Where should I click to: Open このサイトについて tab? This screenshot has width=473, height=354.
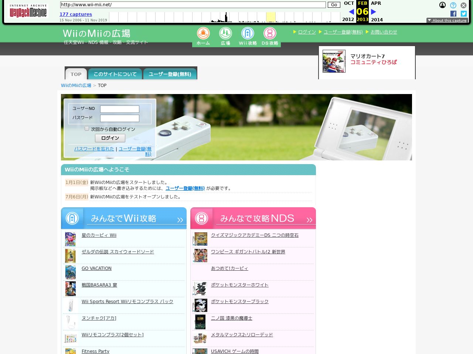point(115,74)
